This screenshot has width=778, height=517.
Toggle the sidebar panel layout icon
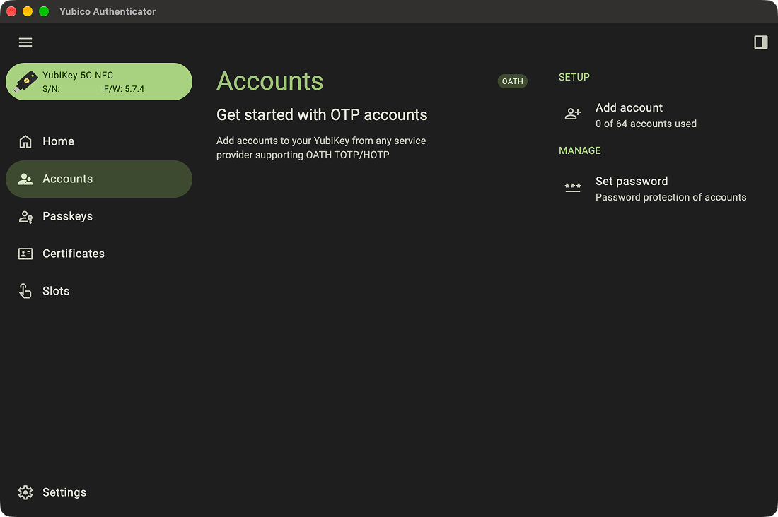coord(760,42)
